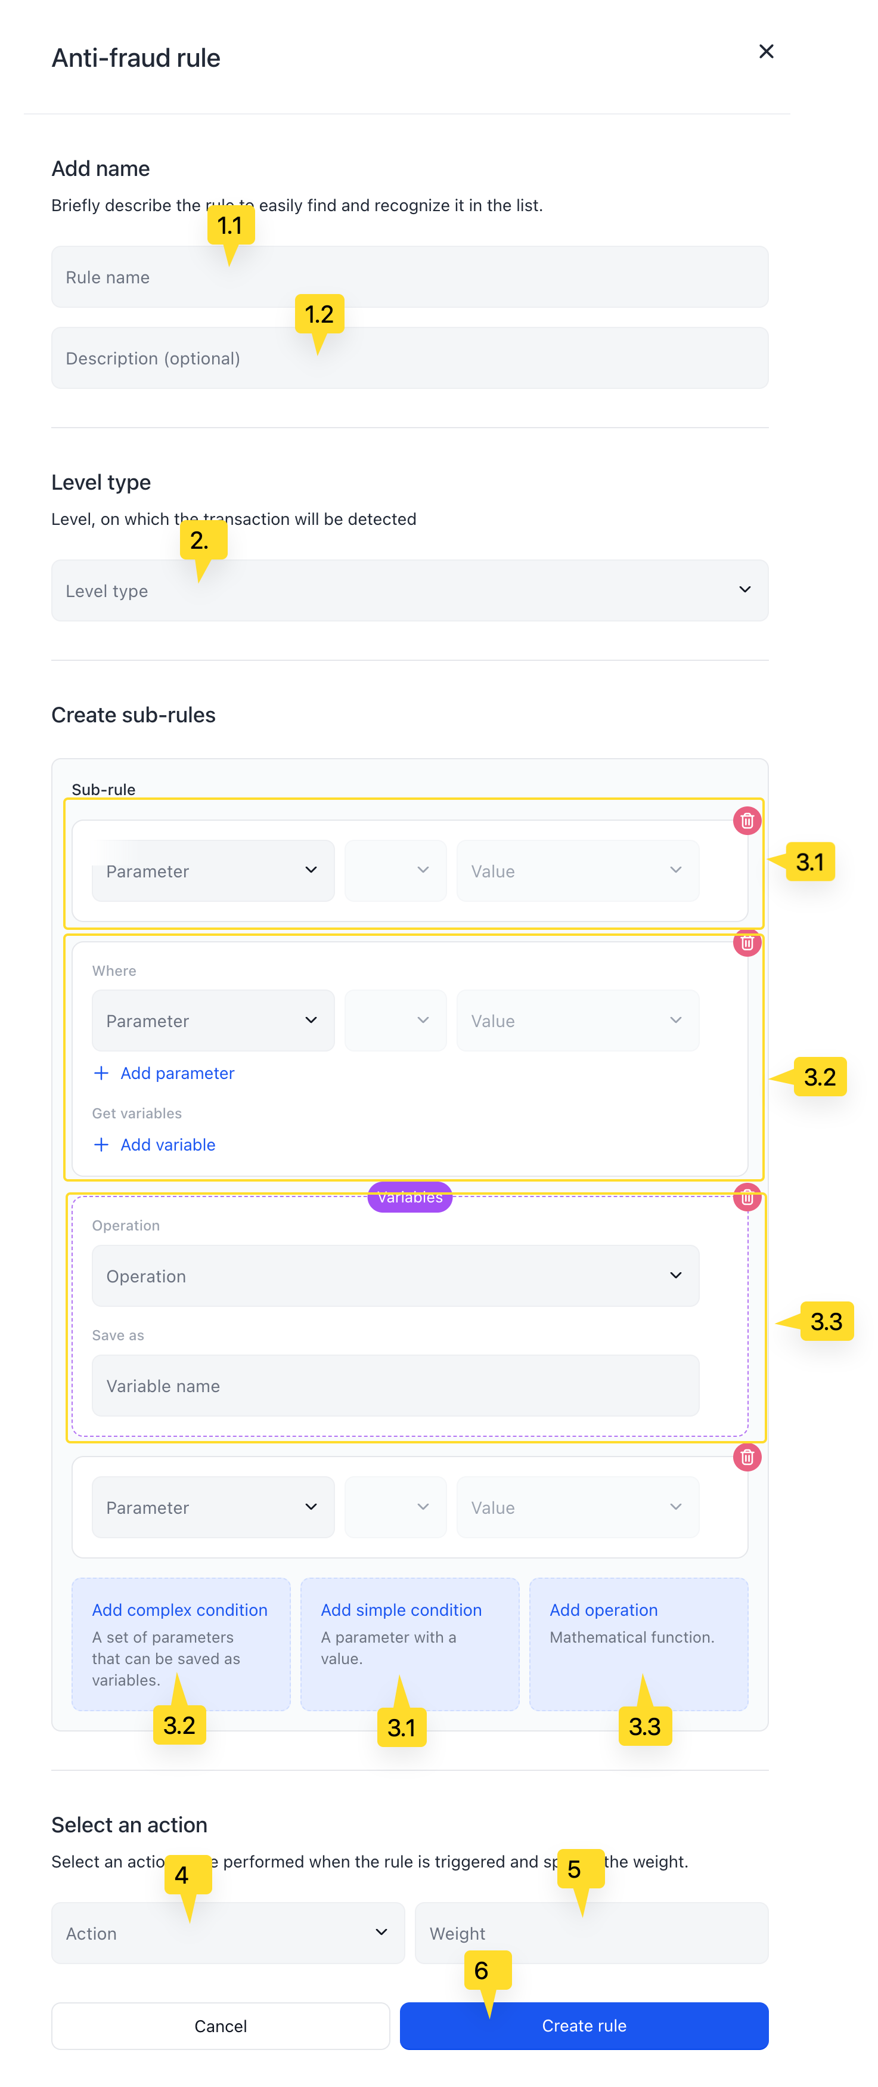Open the Parameter dropdown under Where
Image resolution: width=878 pixels, height=2087 pixels.
[x=213, y=1020]
